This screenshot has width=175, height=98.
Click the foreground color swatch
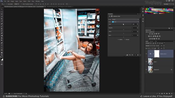(1, 59)
